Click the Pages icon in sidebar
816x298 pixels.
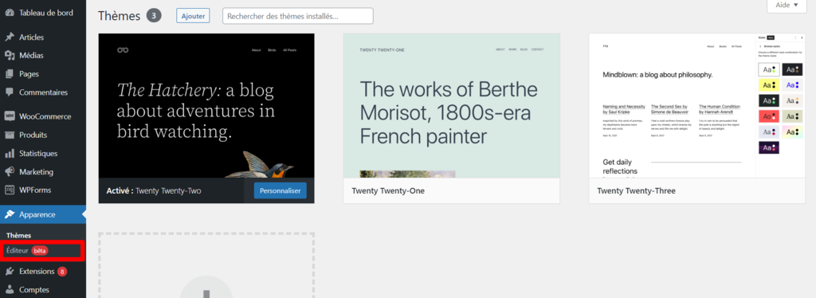coord(9,74)
